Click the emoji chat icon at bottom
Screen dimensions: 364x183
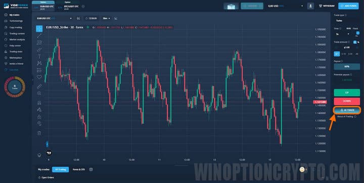[x=302, y=169]
